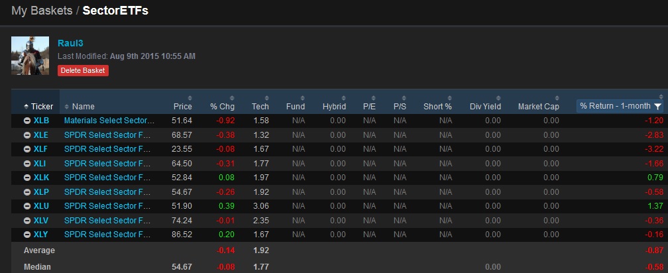Sort by Price column header

click(x=183, y=107)
